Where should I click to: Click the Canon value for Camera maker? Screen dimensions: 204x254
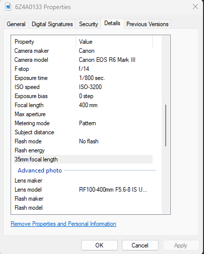click(x=87, y=51)
